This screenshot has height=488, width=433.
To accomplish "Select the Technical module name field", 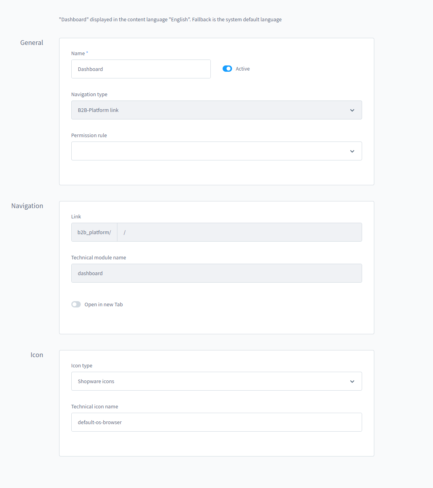I will (216, 273).
